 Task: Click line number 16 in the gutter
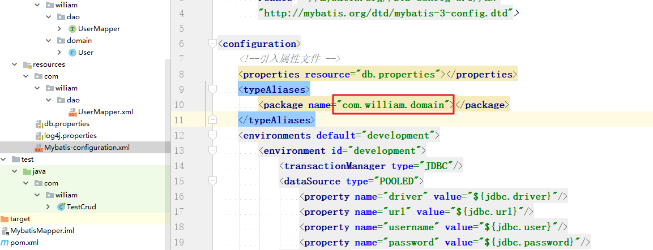[178, 196]
